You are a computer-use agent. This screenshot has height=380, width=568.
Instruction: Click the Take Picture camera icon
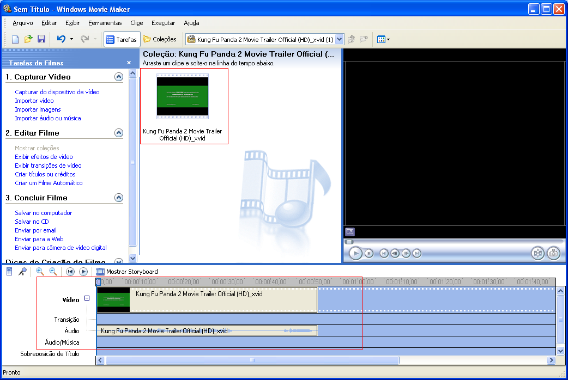coord(553,253)
